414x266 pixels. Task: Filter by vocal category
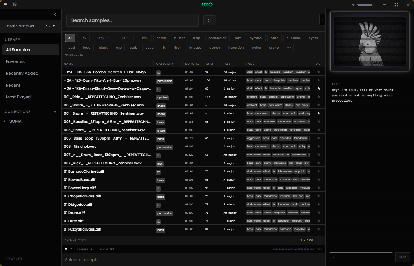[150, 48]
